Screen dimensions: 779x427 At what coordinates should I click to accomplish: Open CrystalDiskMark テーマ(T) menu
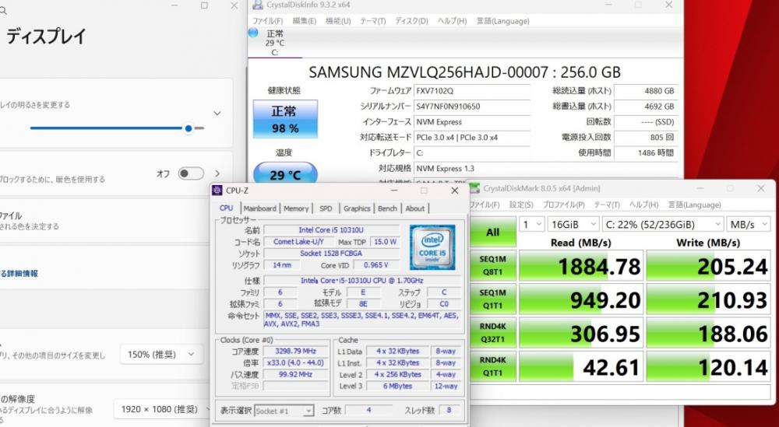[607, 205]
